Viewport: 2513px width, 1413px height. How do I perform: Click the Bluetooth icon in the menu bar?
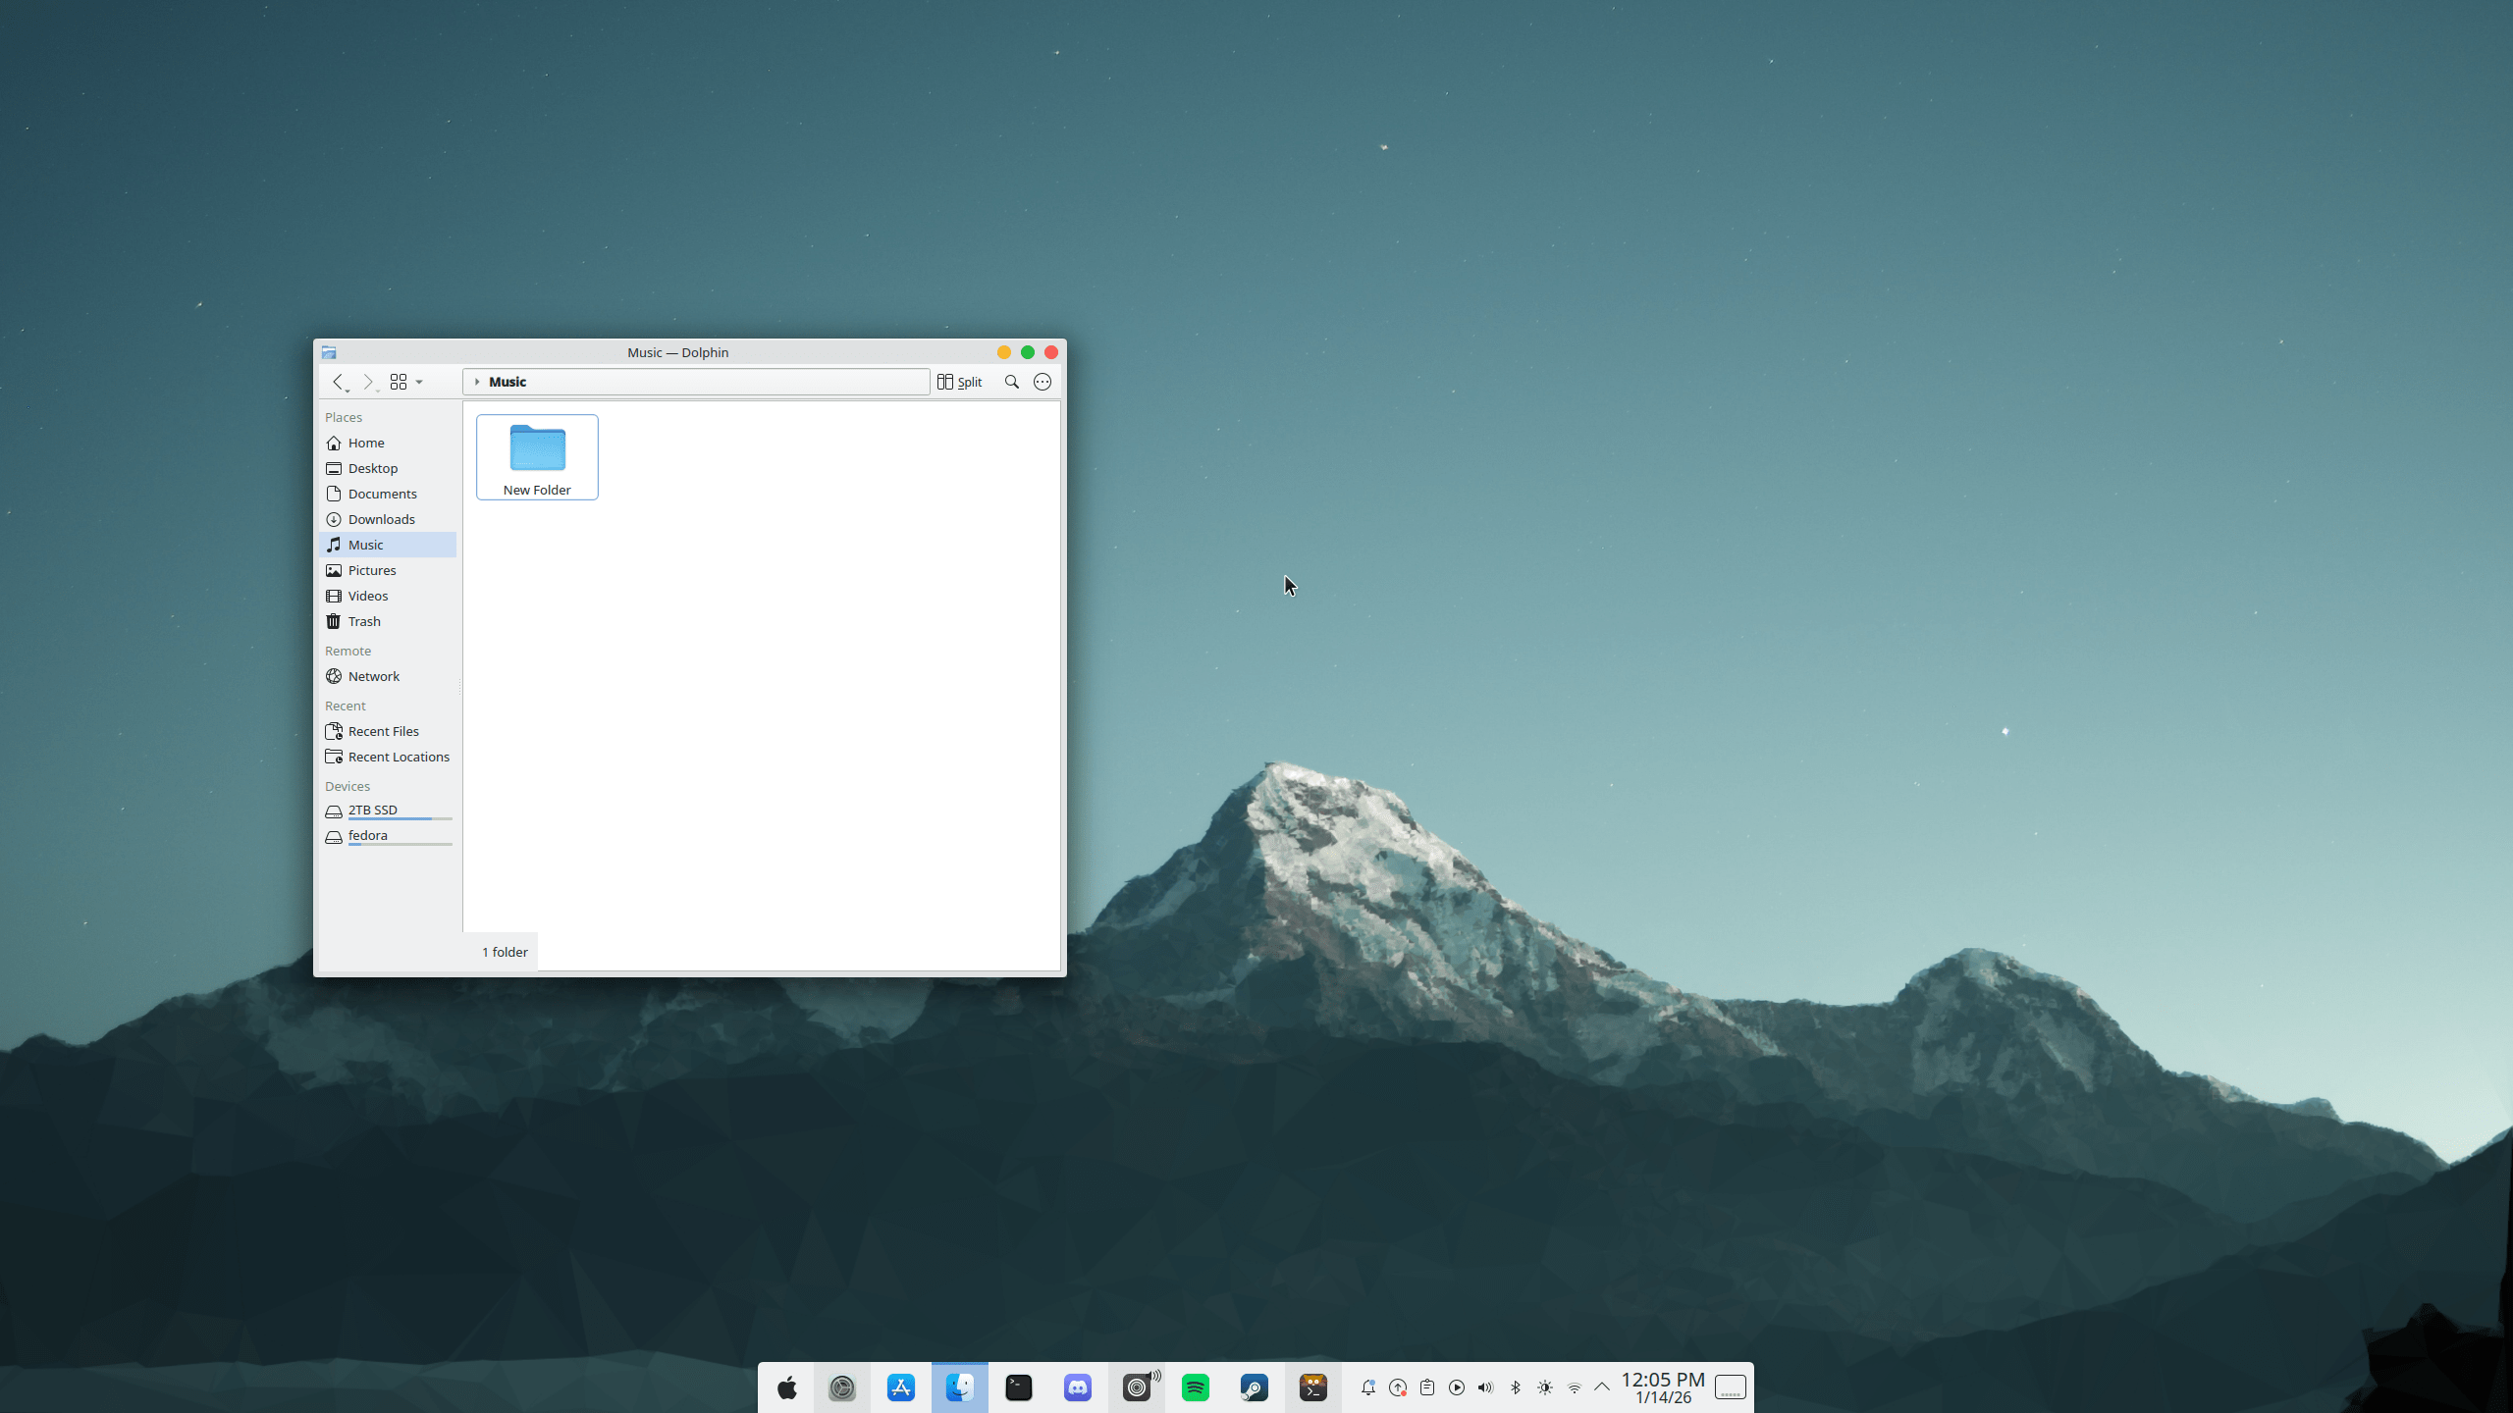(x=1515, y=1387)
